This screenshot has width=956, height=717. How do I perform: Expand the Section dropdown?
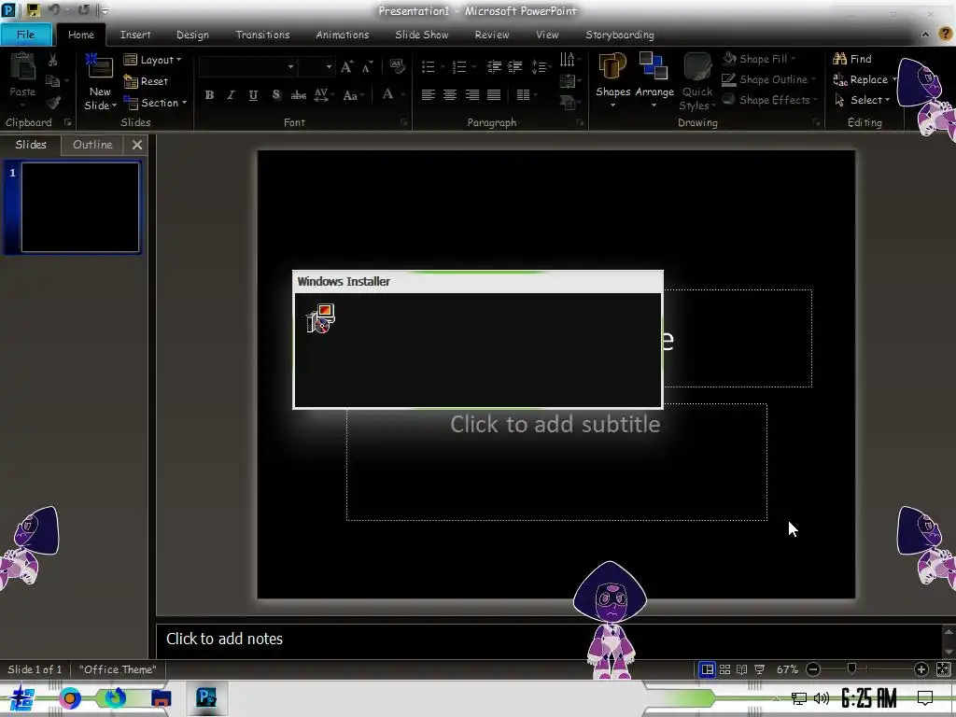[155, 103]
